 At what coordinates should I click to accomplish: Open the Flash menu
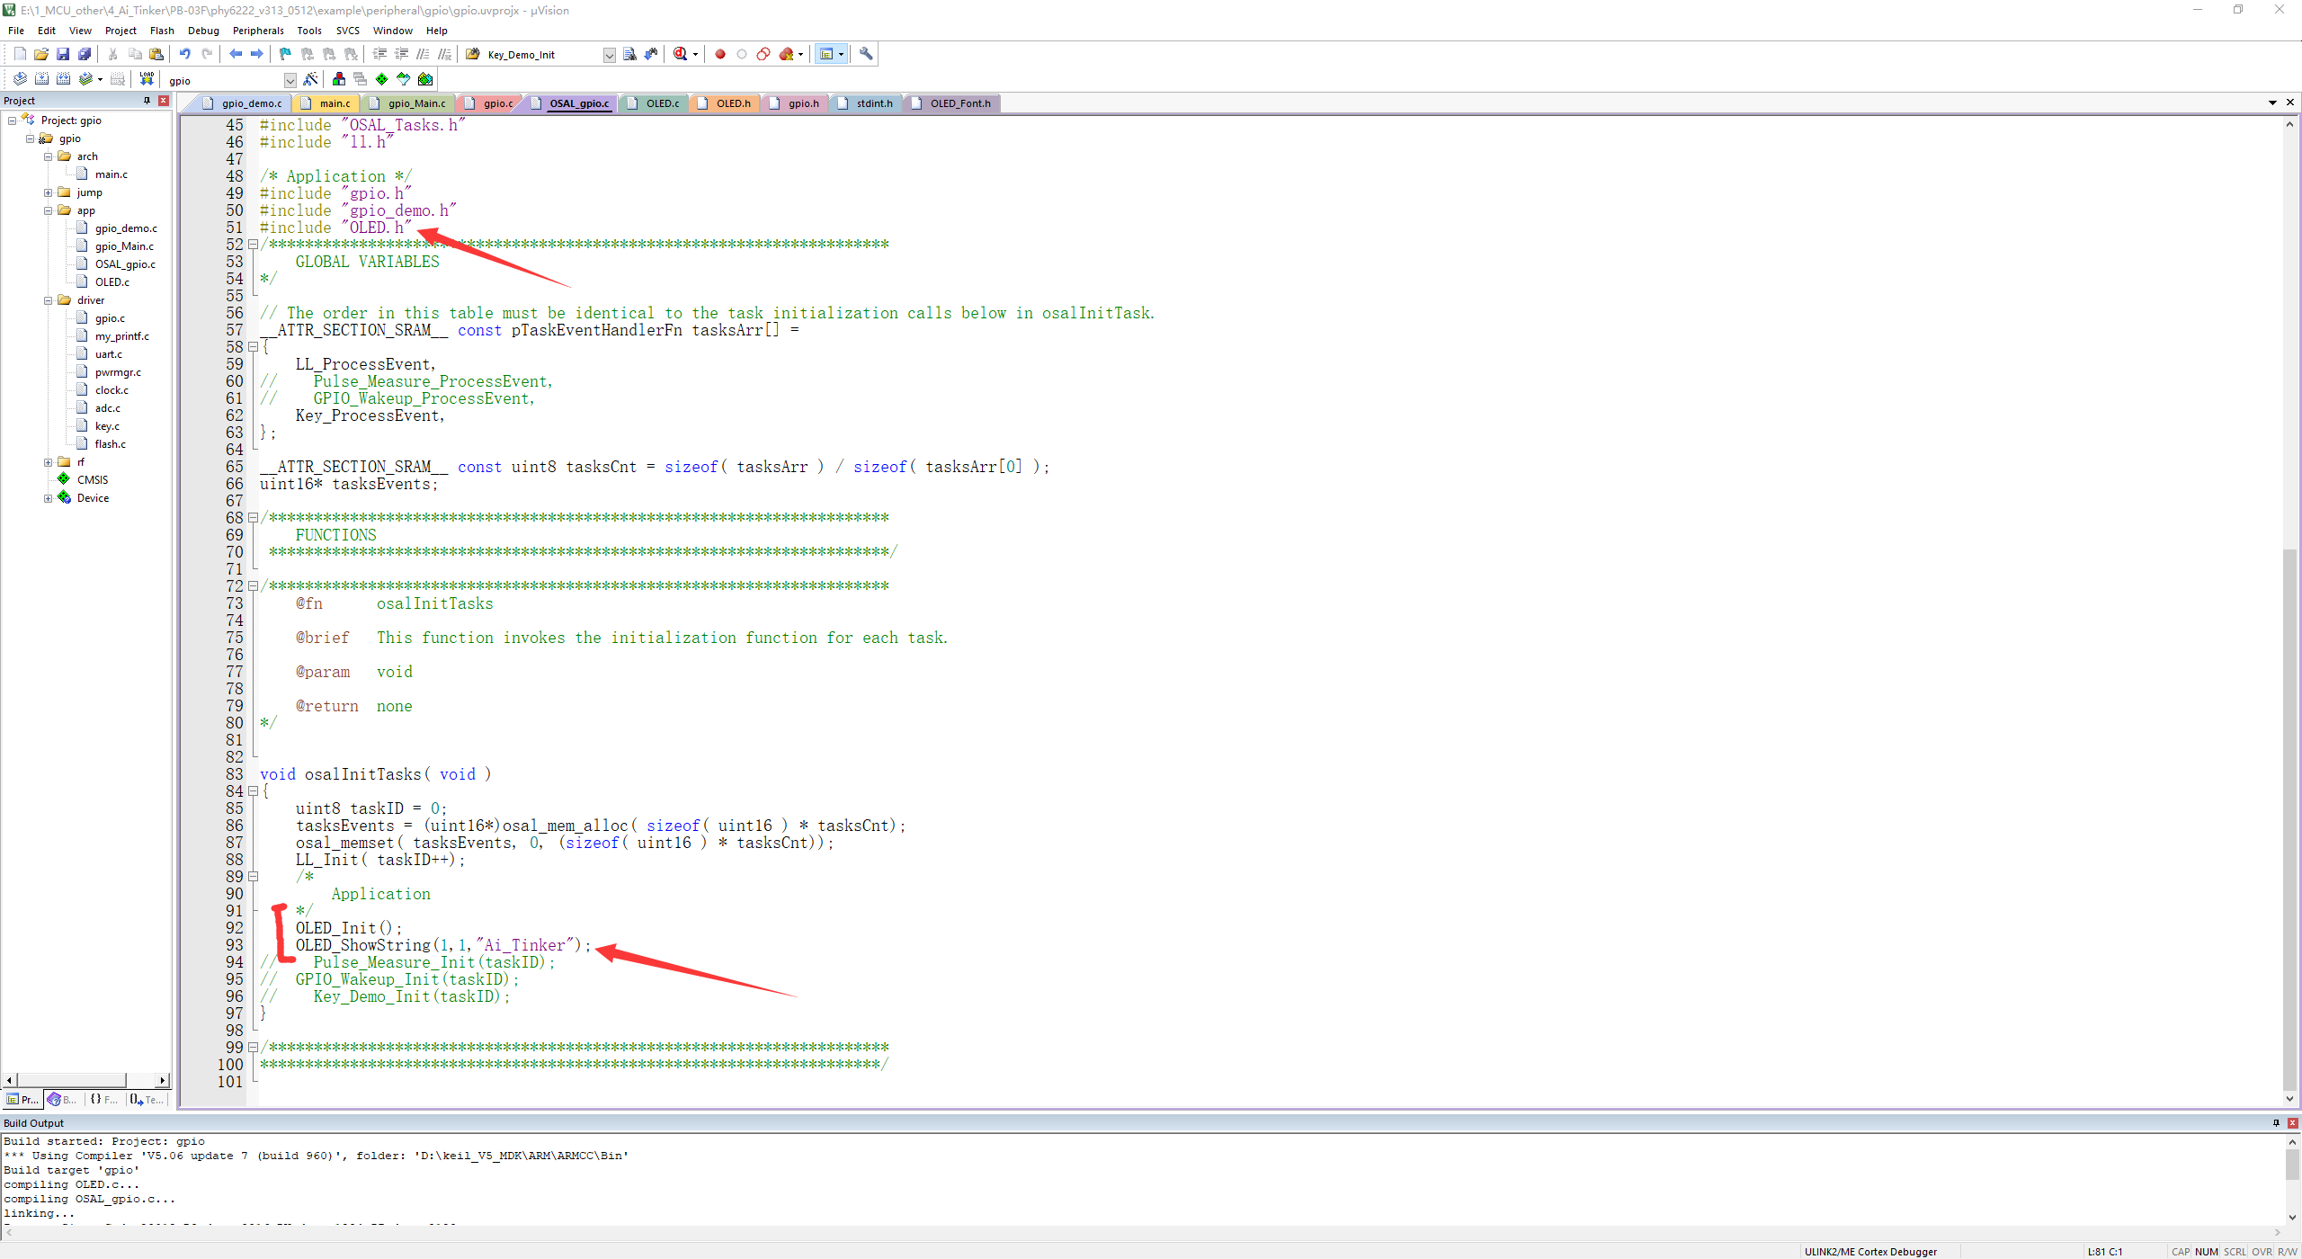(x=162, y=31)
